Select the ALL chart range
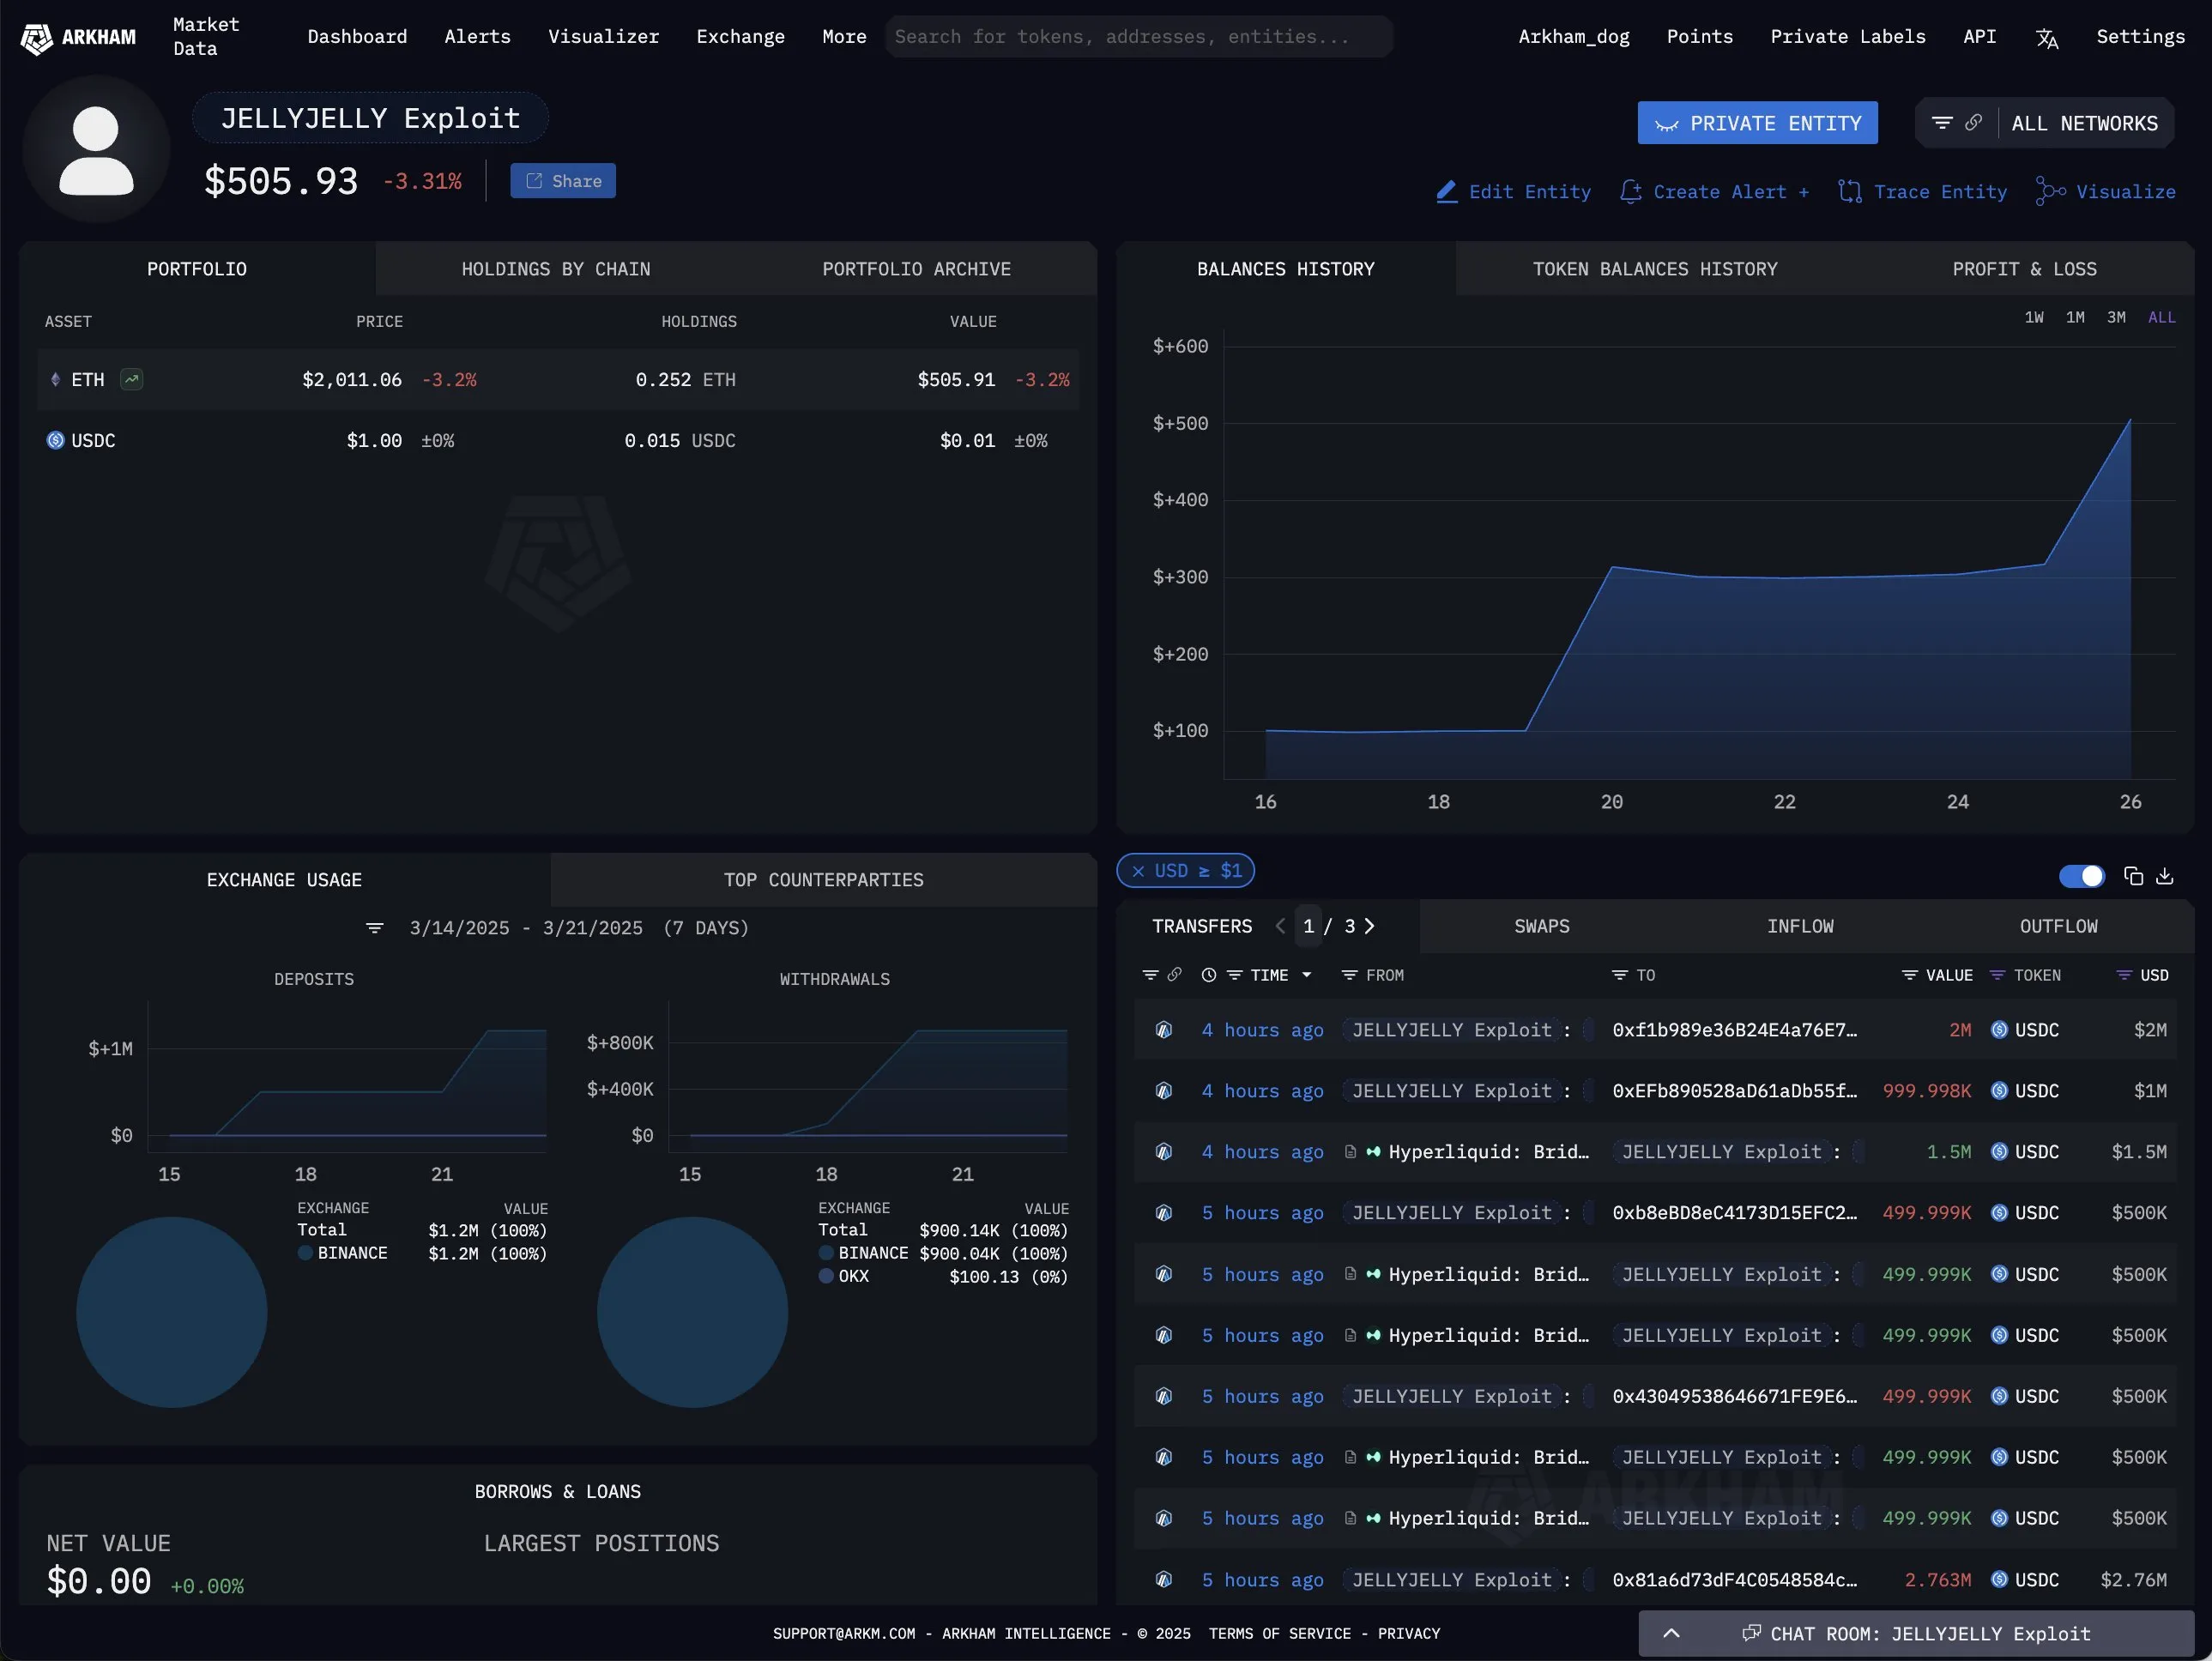The image size is (2212, 1661). (x=2161, y=317)
